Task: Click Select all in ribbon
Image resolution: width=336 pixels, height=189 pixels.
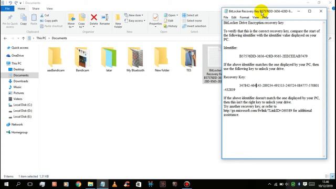Action: [x=190, y=15]
